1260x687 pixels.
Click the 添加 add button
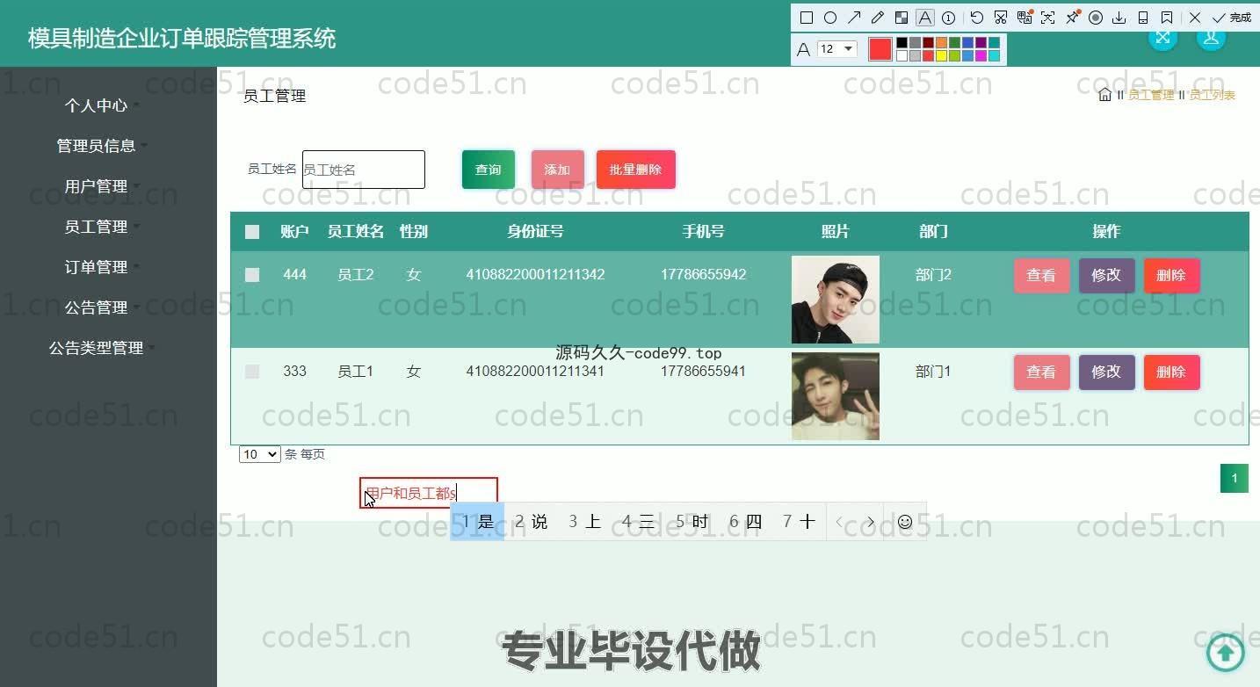(557, 170)
